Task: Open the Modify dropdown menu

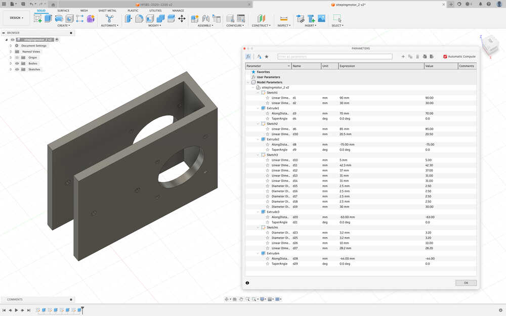Action: tap(154, 25)
